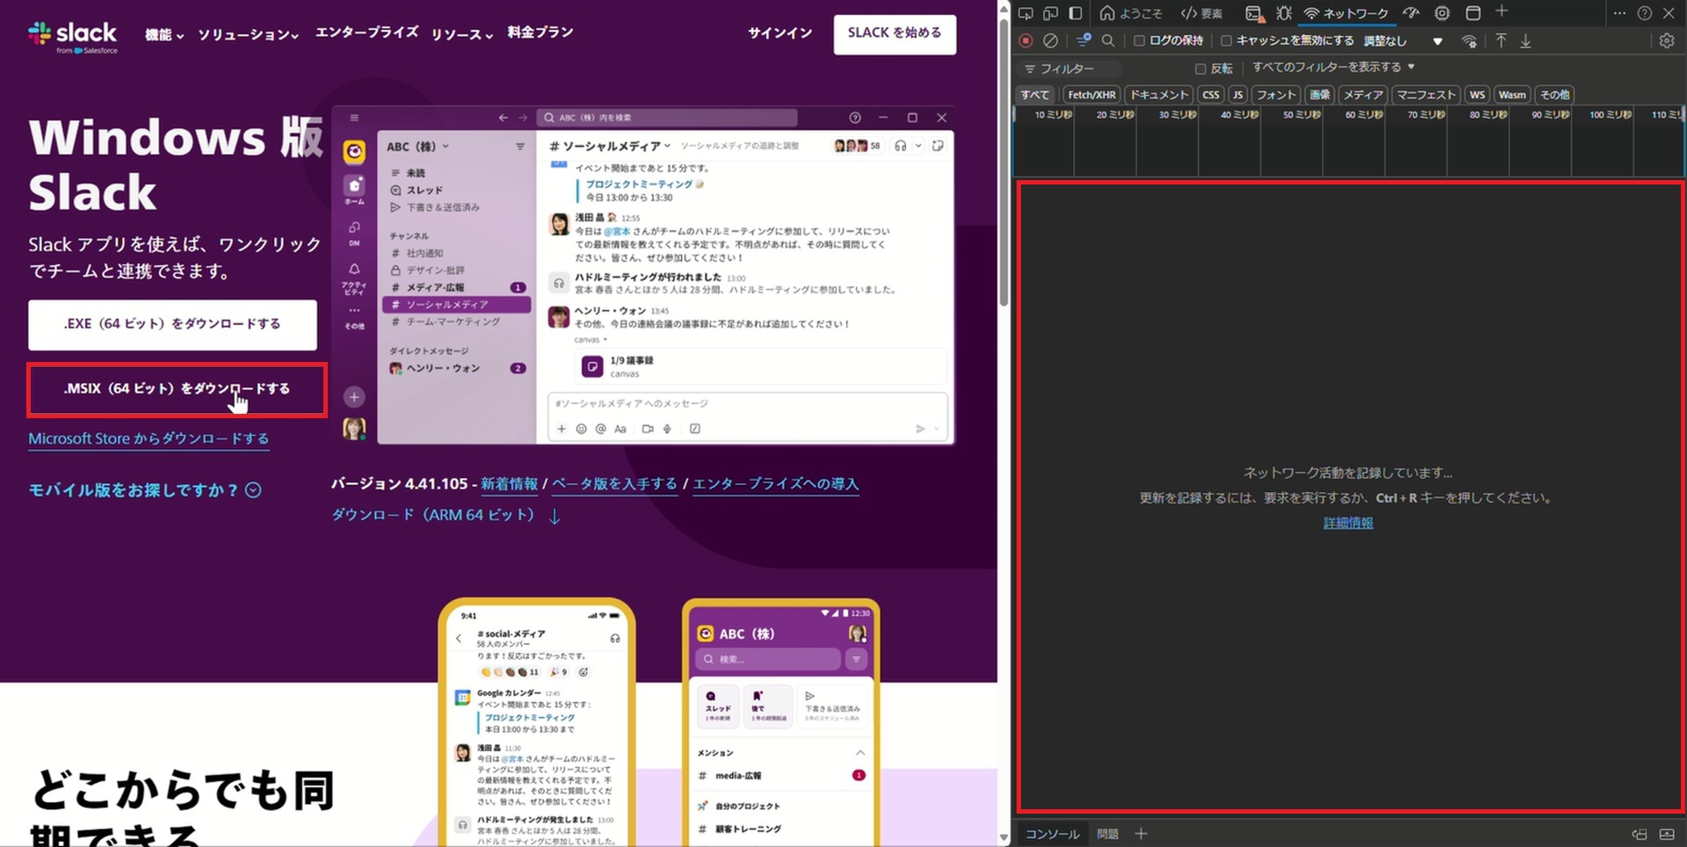Image resolution: width=1687 pixels, height=847 pixels.
Task: Open the Application panel icon tab
Action: point(1473,13)
